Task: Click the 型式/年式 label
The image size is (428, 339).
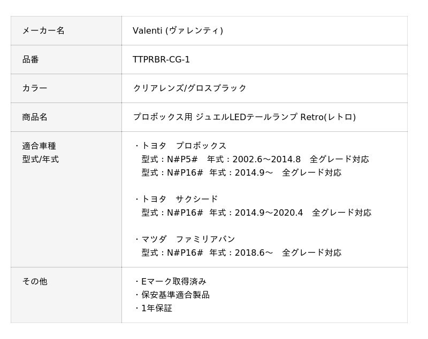Action: coord(41,159)
